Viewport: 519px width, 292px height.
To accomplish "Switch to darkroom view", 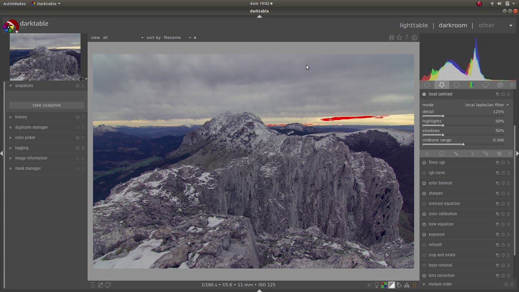I will pos(453,25).
